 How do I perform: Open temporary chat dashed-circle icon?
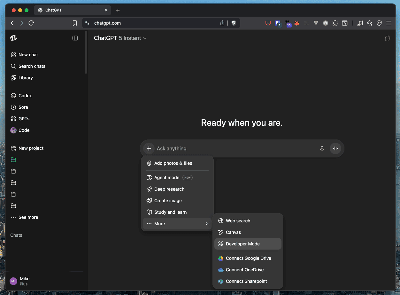[387, 38]
